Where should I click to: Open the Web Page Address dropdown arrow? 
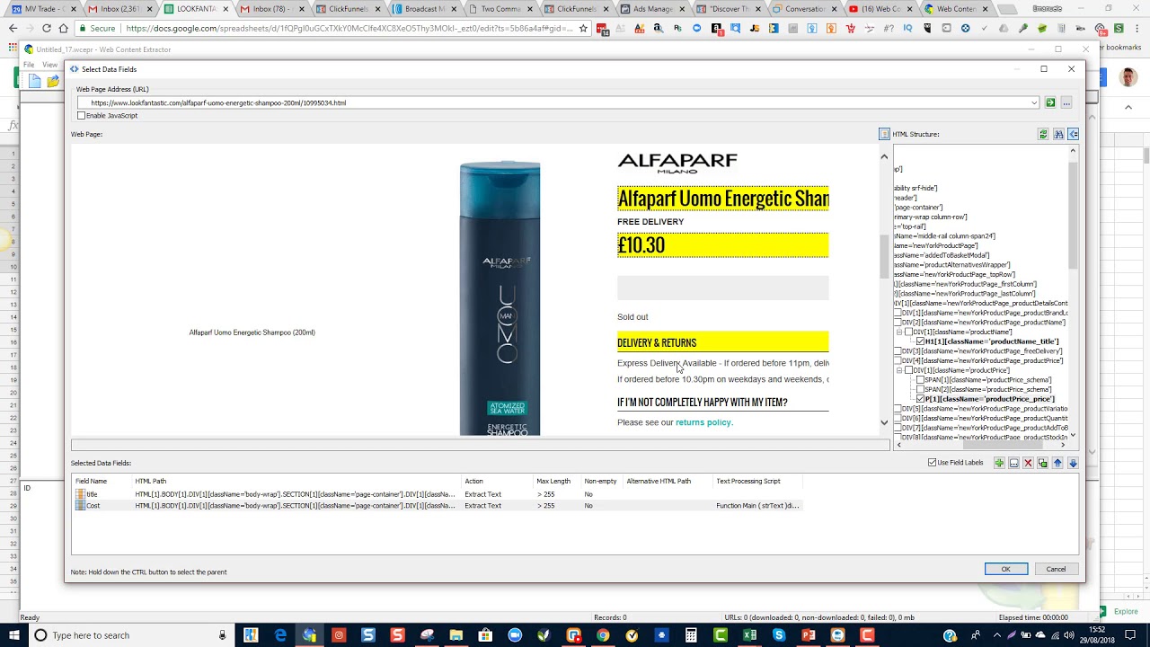1034,102
